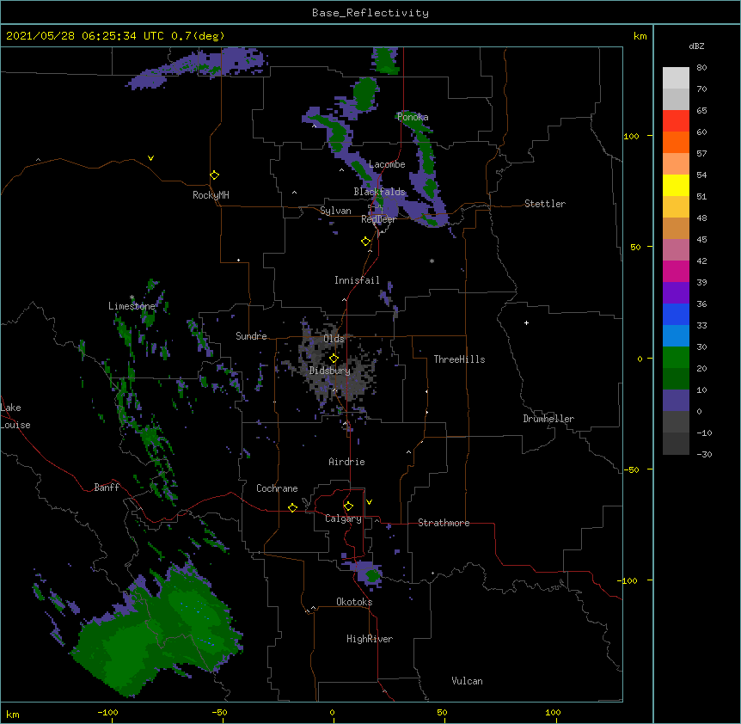Click the -100 tick on the bottom axis
Screen dimensions: 741x724
coord(107,712)
